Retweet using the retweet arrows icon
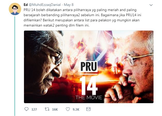The width and height of the screenshot is (162, 116). pos(47,109)
